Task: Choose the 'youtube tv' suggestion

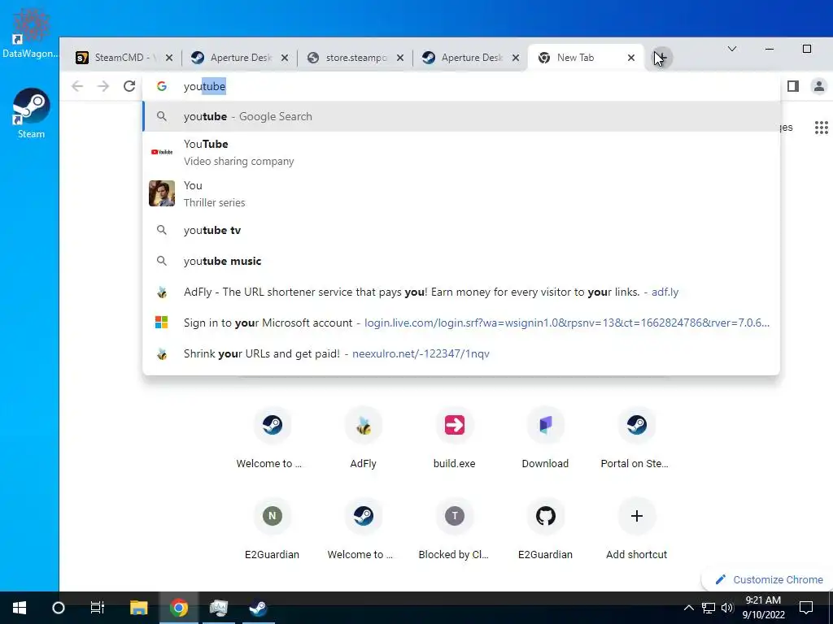Action: coord(461,230)
